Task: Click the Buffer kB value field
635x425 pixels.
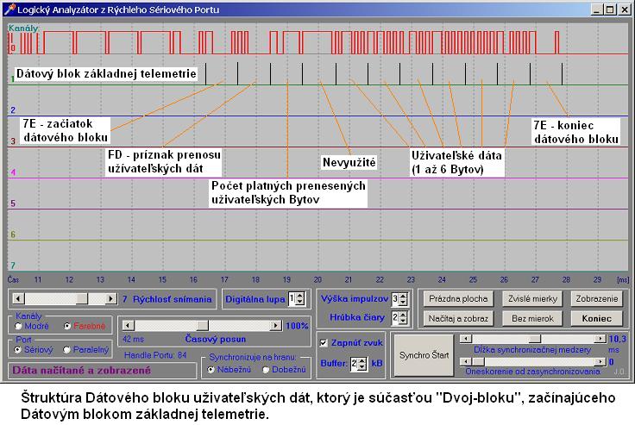Action: [355, 364]
